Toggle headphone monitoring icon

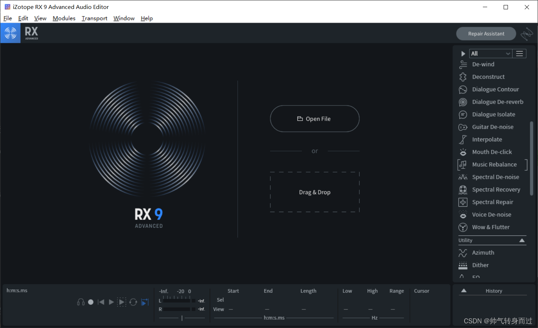point(81,302)
